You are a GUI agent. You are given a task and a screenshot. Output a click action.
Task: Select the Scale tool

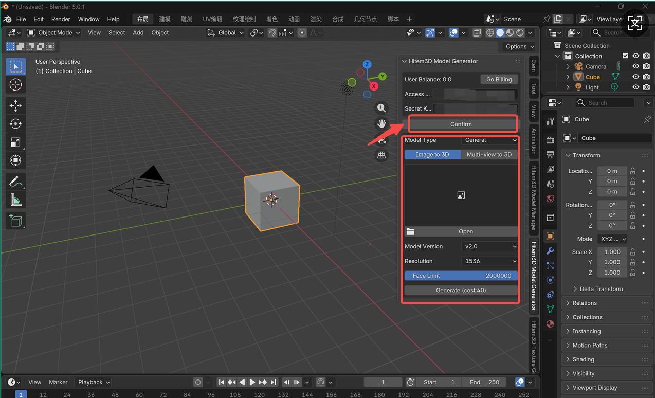click(15, 142)
